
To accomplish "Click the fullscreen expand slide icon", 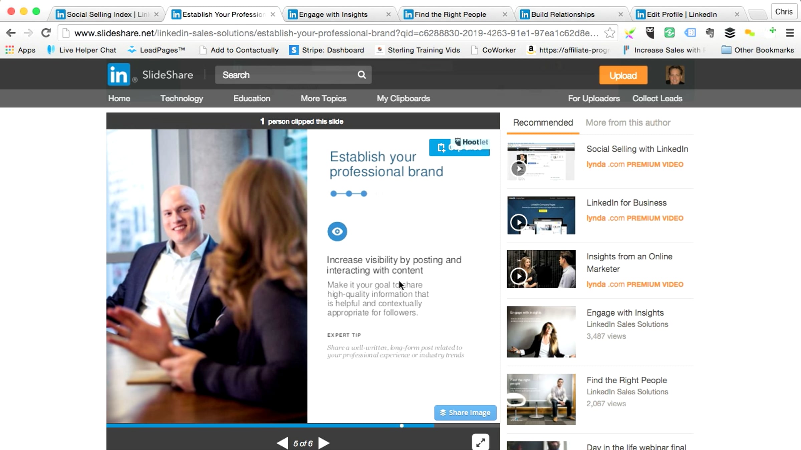I will coord(480,443).
